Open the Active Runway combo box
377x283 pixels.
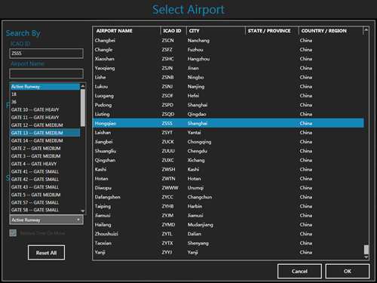(x=46, y=220)
